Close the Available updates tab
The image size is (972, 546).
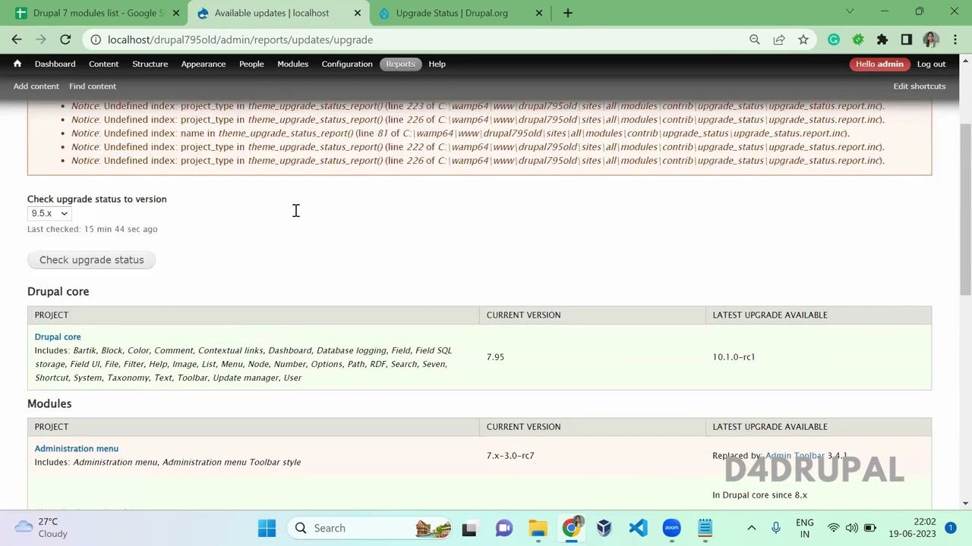coord(358,13)
